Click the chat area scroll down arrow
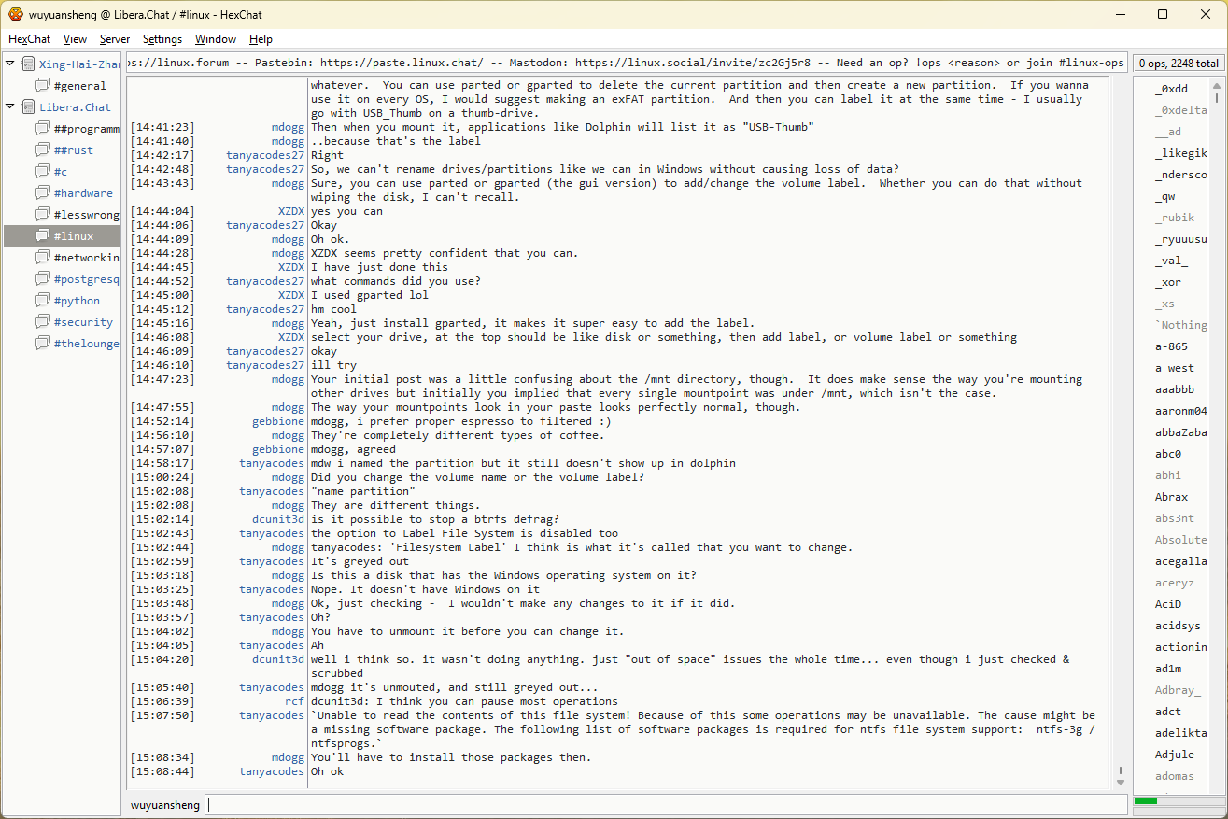This screenshot has height=819, width=1228. (x=1121, y=782)
